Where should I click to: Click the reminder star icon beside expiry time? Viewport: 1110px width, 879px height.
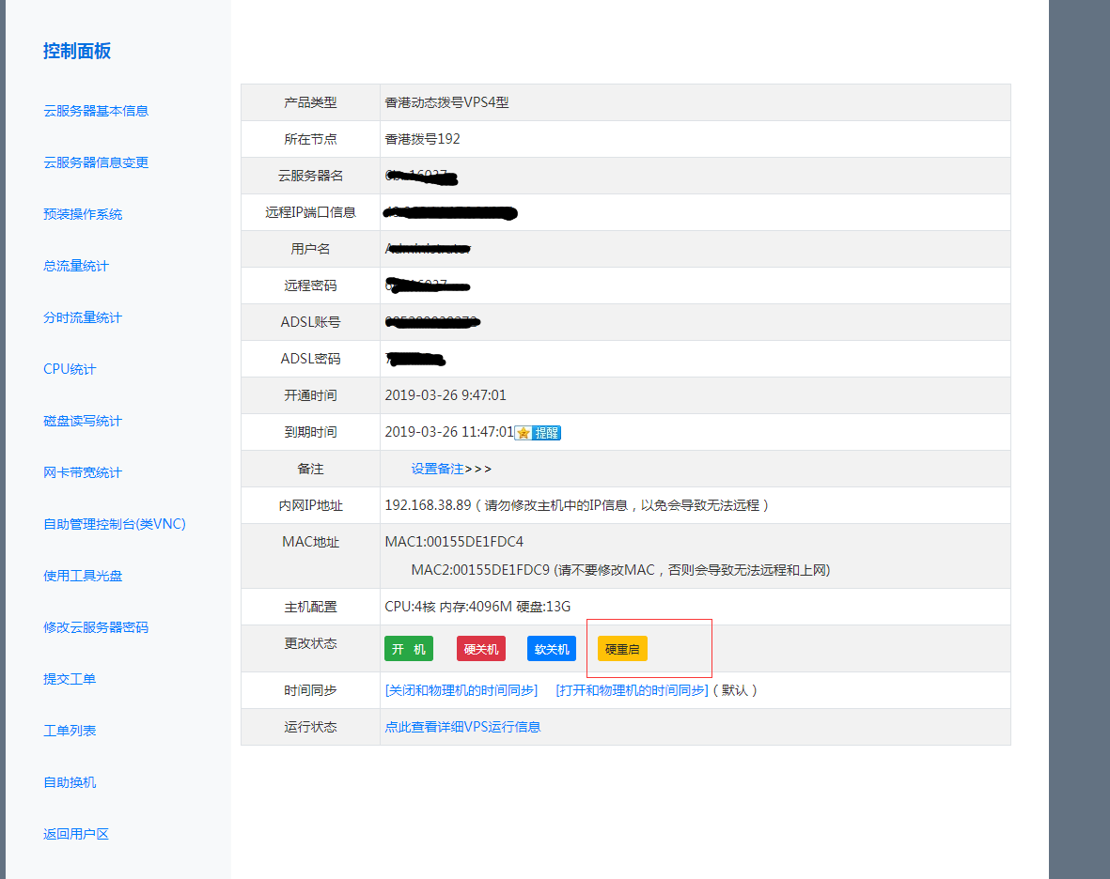click(524, 433)
